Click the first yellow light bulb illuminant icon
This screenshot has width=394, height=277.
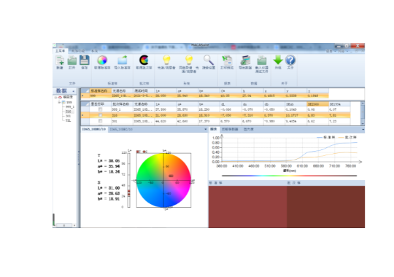[x=166, y=61]
